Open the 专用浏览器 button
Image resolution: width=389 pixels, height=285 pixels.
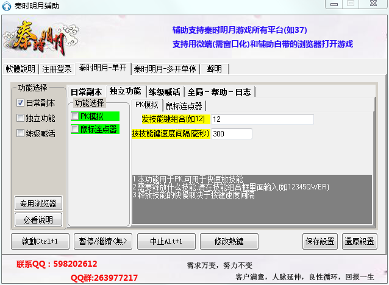pos(38,203)
